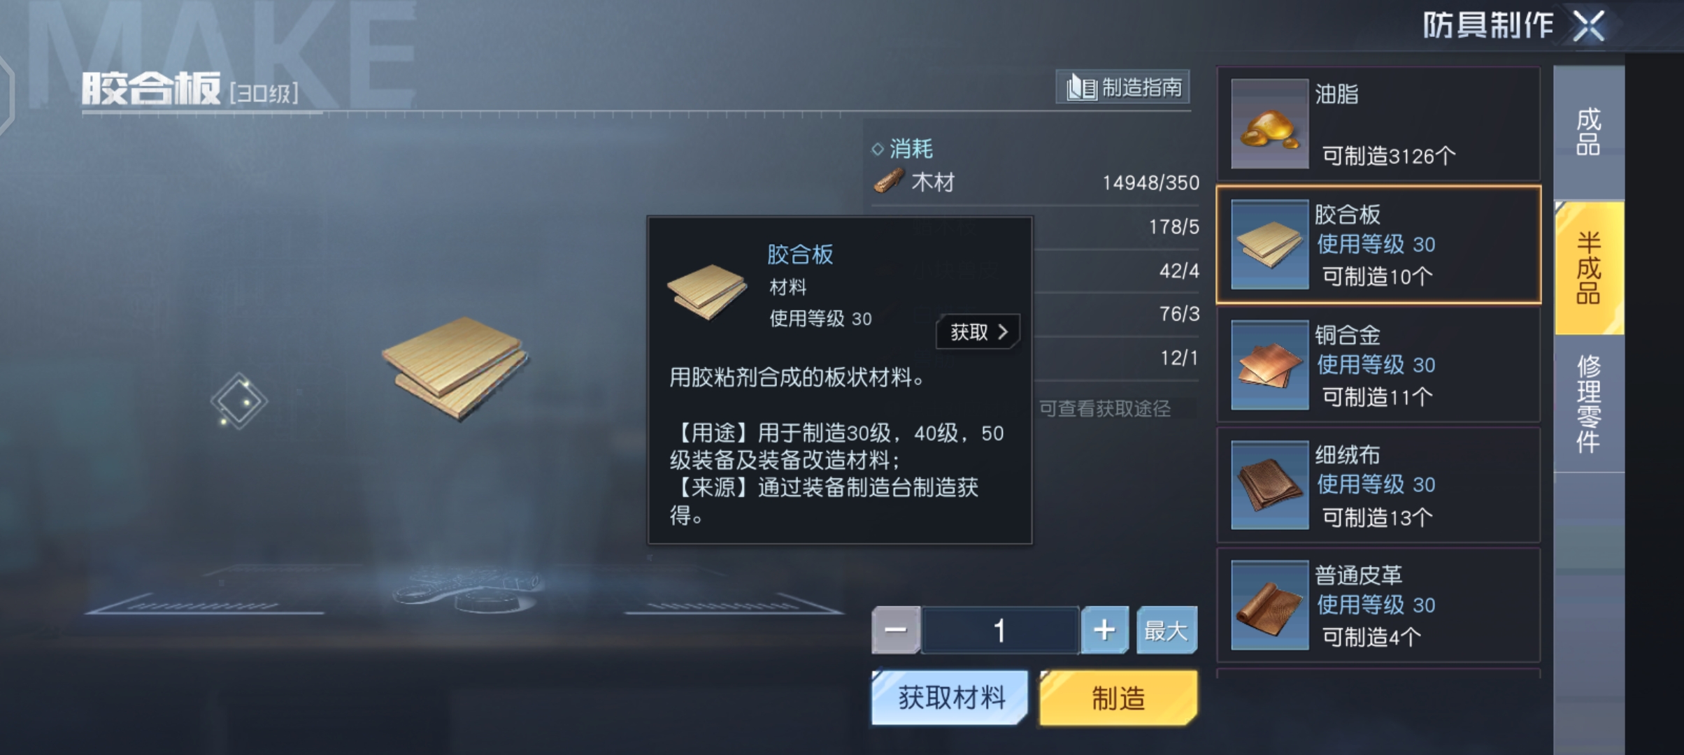Decrease quantity with the minus button
The width and height of the screenshot is (1684, 755).
896,631
